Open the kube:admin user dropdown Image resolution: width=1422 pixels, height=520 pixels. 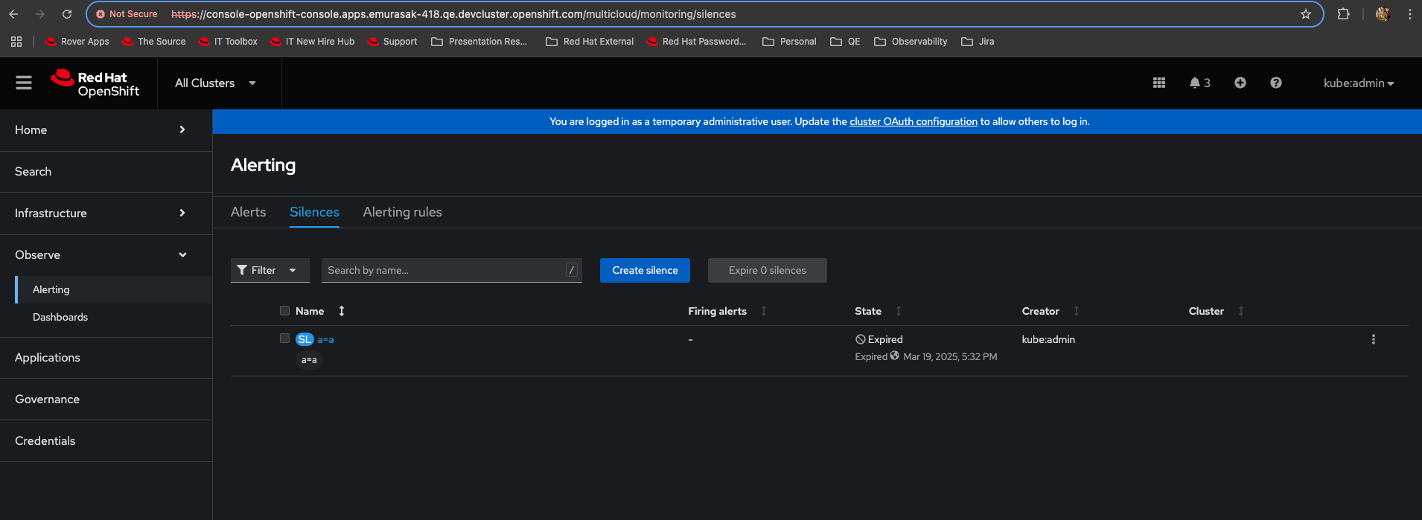pyautogui.click(x=1359, y=83)
